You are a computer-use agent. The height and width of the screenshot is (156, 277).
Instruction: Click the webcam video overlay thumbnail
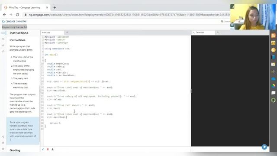253,17
